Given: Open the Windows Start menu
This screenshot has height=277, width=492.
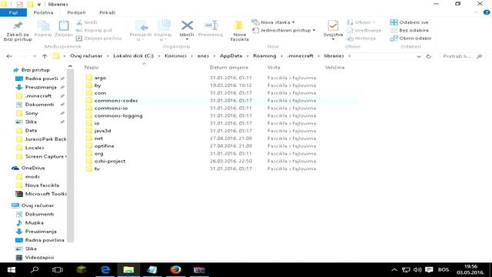Looking at the screenshot, I should coord(12,270).
